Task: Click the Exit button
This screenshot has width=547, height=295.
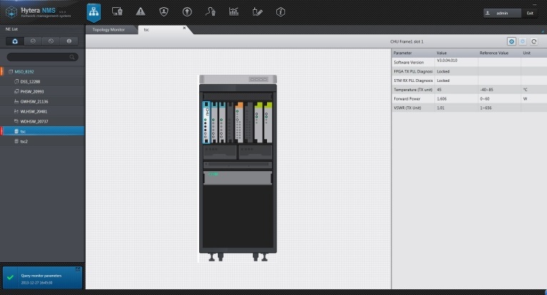Action: [530, 14]
